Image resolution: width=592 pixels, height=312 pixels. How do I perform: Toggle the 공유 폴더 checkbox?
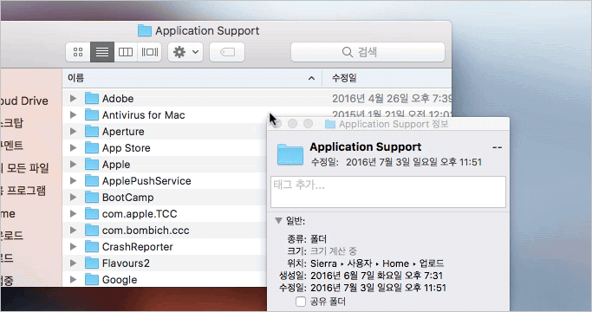301,302
